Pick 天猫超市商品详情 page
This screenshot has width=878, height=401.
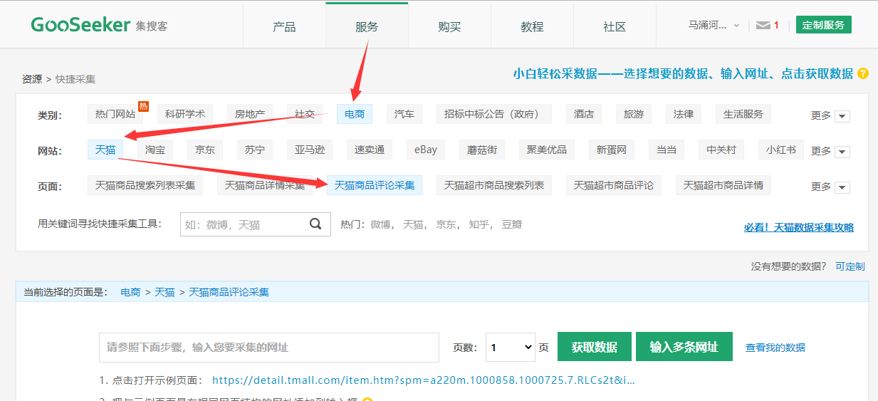723,185
